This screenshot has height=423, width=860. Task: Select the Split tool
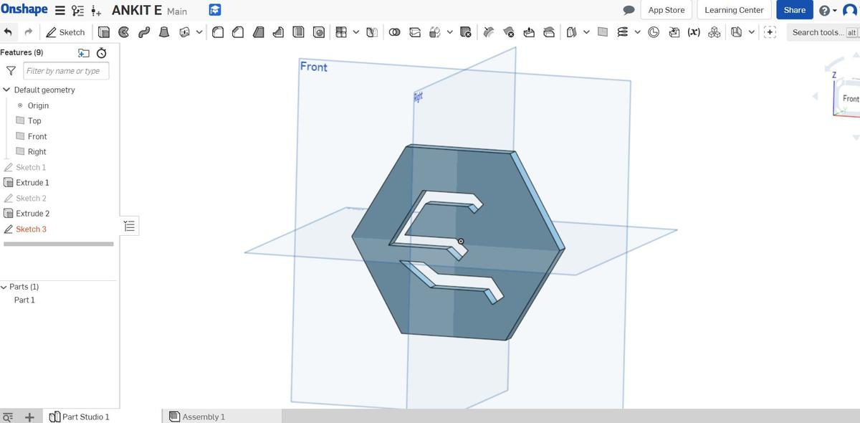point(415,32)
